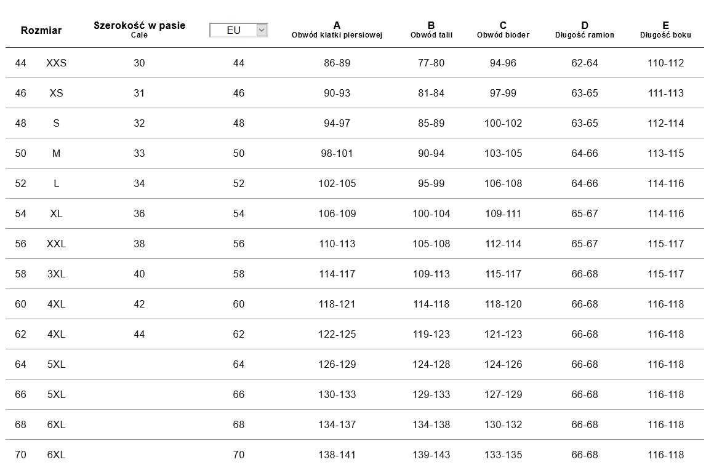706x473 pixels.
Task: Select the 3XL size label
Action: pos(56,274)
